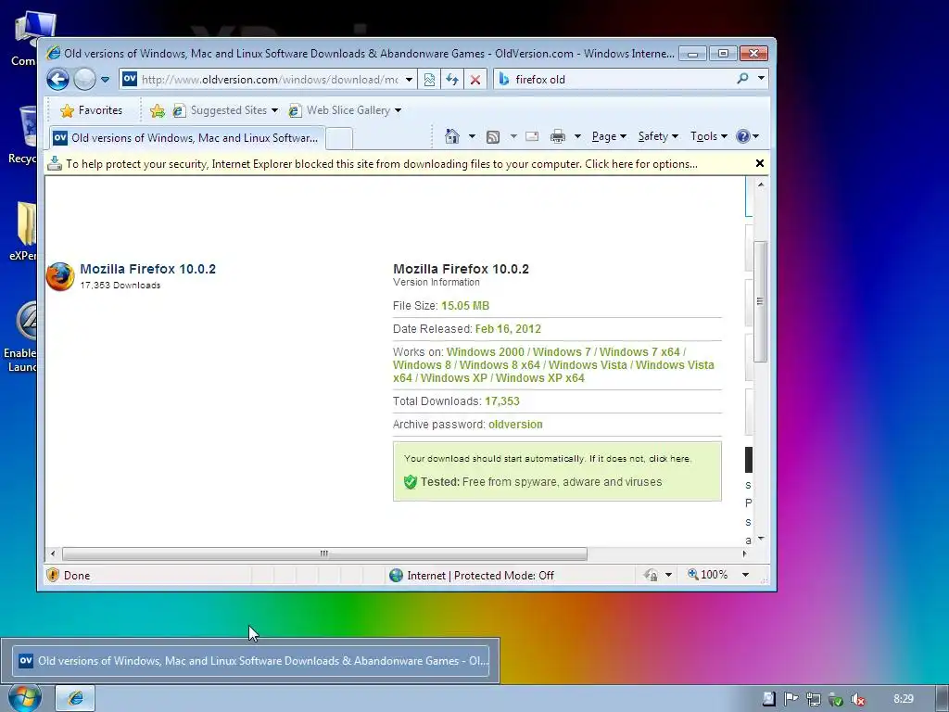Open the search provider dropdown arrow
The width and height of the screenshot is (949, 712).
coord(761,79)
